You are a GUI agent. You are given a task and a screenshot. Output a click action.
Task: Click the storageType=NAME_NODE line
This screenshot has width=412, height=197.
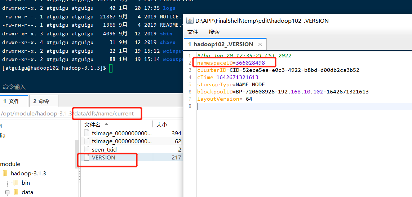(x=231, y=84)
